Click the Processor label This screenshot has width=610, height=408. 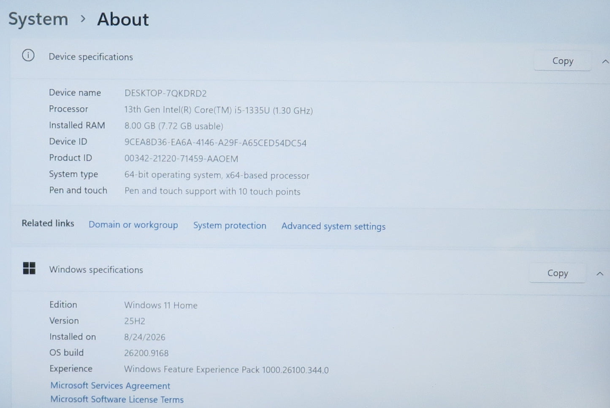(x=68, y=109)
